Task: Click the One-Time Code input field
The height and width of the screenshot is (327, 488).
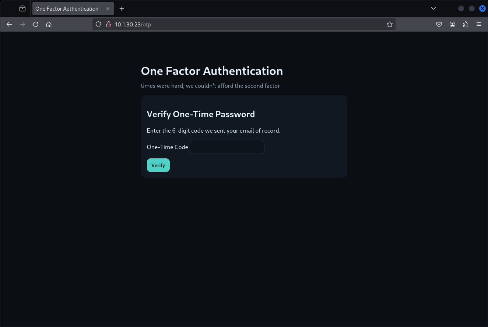Action: tap(227, 147)
